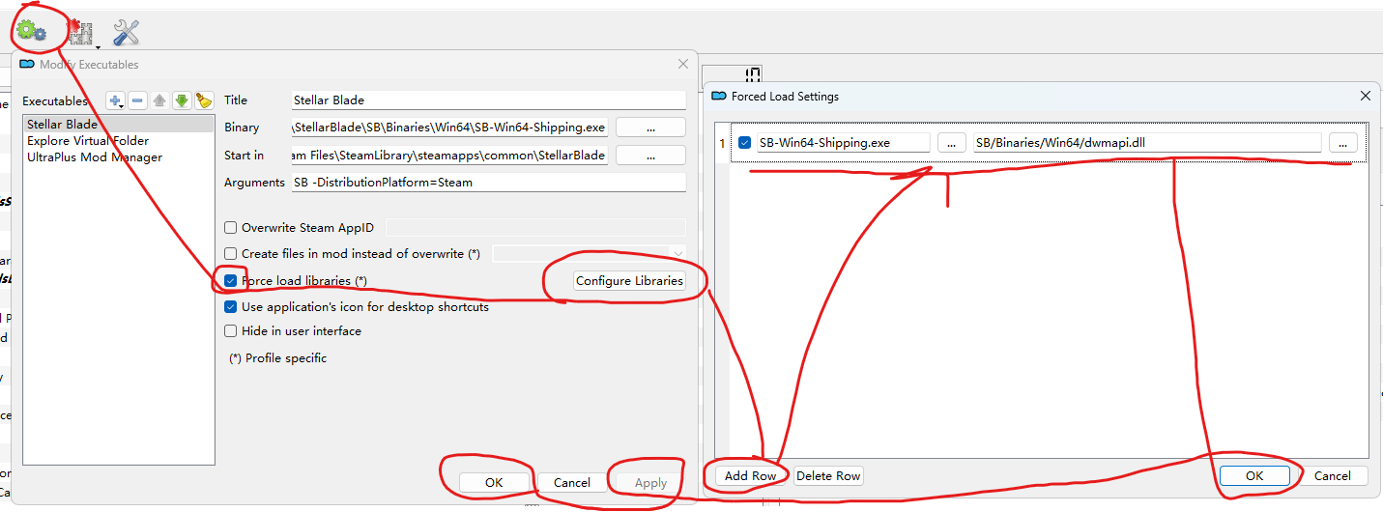Uncheck row 1 checkbox in Forced Load Settings
This screenshot has height=512, width=1383.
tap(744, 143)
